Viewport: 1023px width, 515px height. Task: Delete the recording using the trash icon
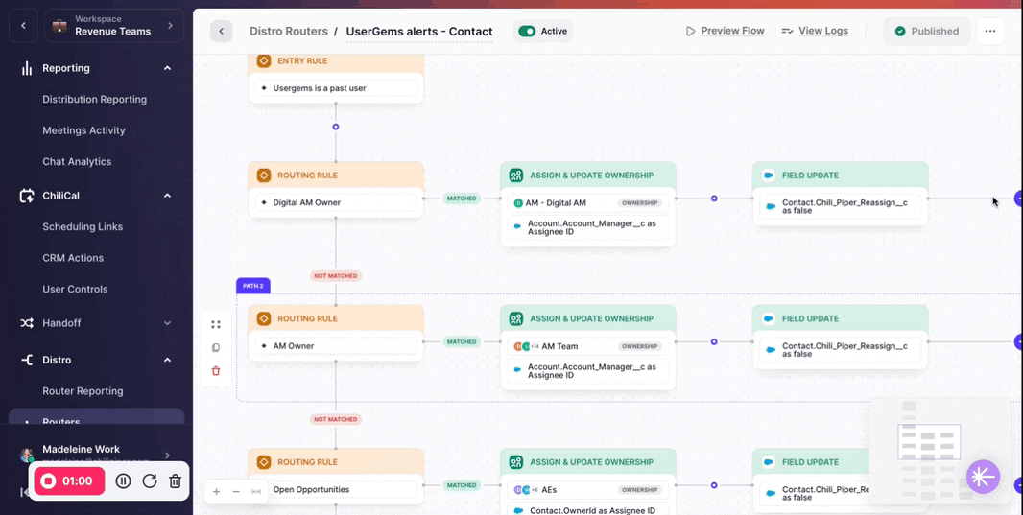(175, 481)
